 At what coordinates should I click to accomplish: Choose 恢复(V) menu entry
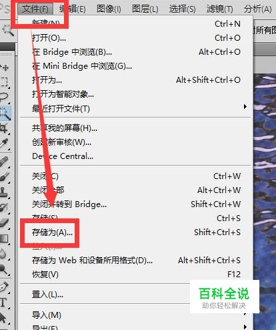pyautogui.click(x=45, y=275)
